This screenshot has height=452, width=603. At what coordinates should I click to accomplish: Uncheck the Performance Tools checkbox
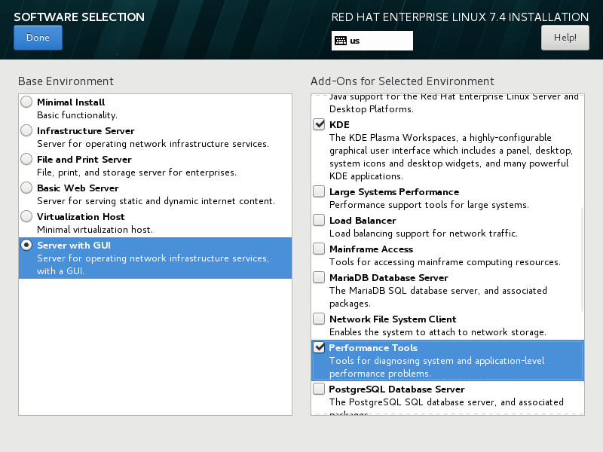(x=319, y=347)
